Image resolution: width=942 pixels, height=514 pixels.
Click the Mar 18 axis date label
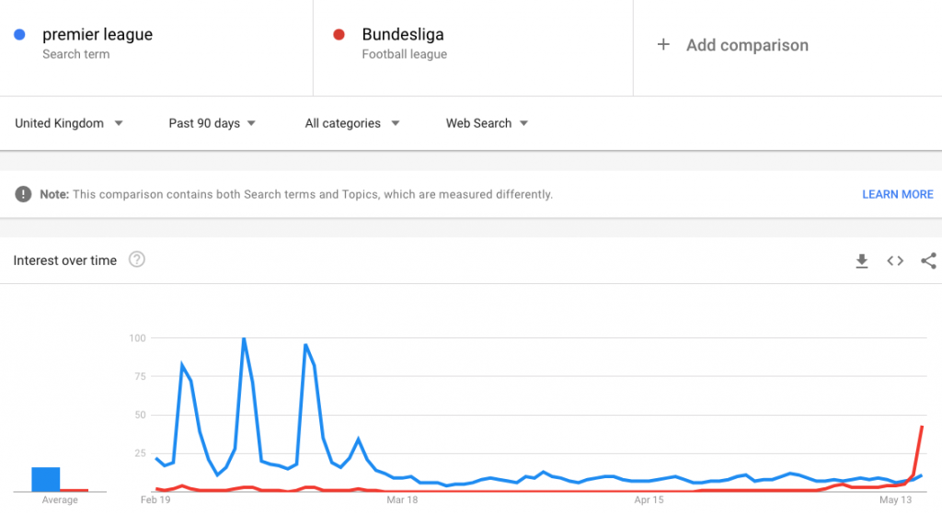pos(402,499)
